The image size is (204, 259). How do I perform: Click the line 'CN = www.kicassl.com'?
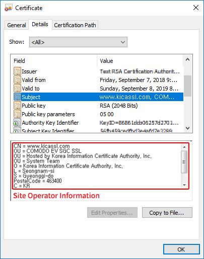(42, 146)
